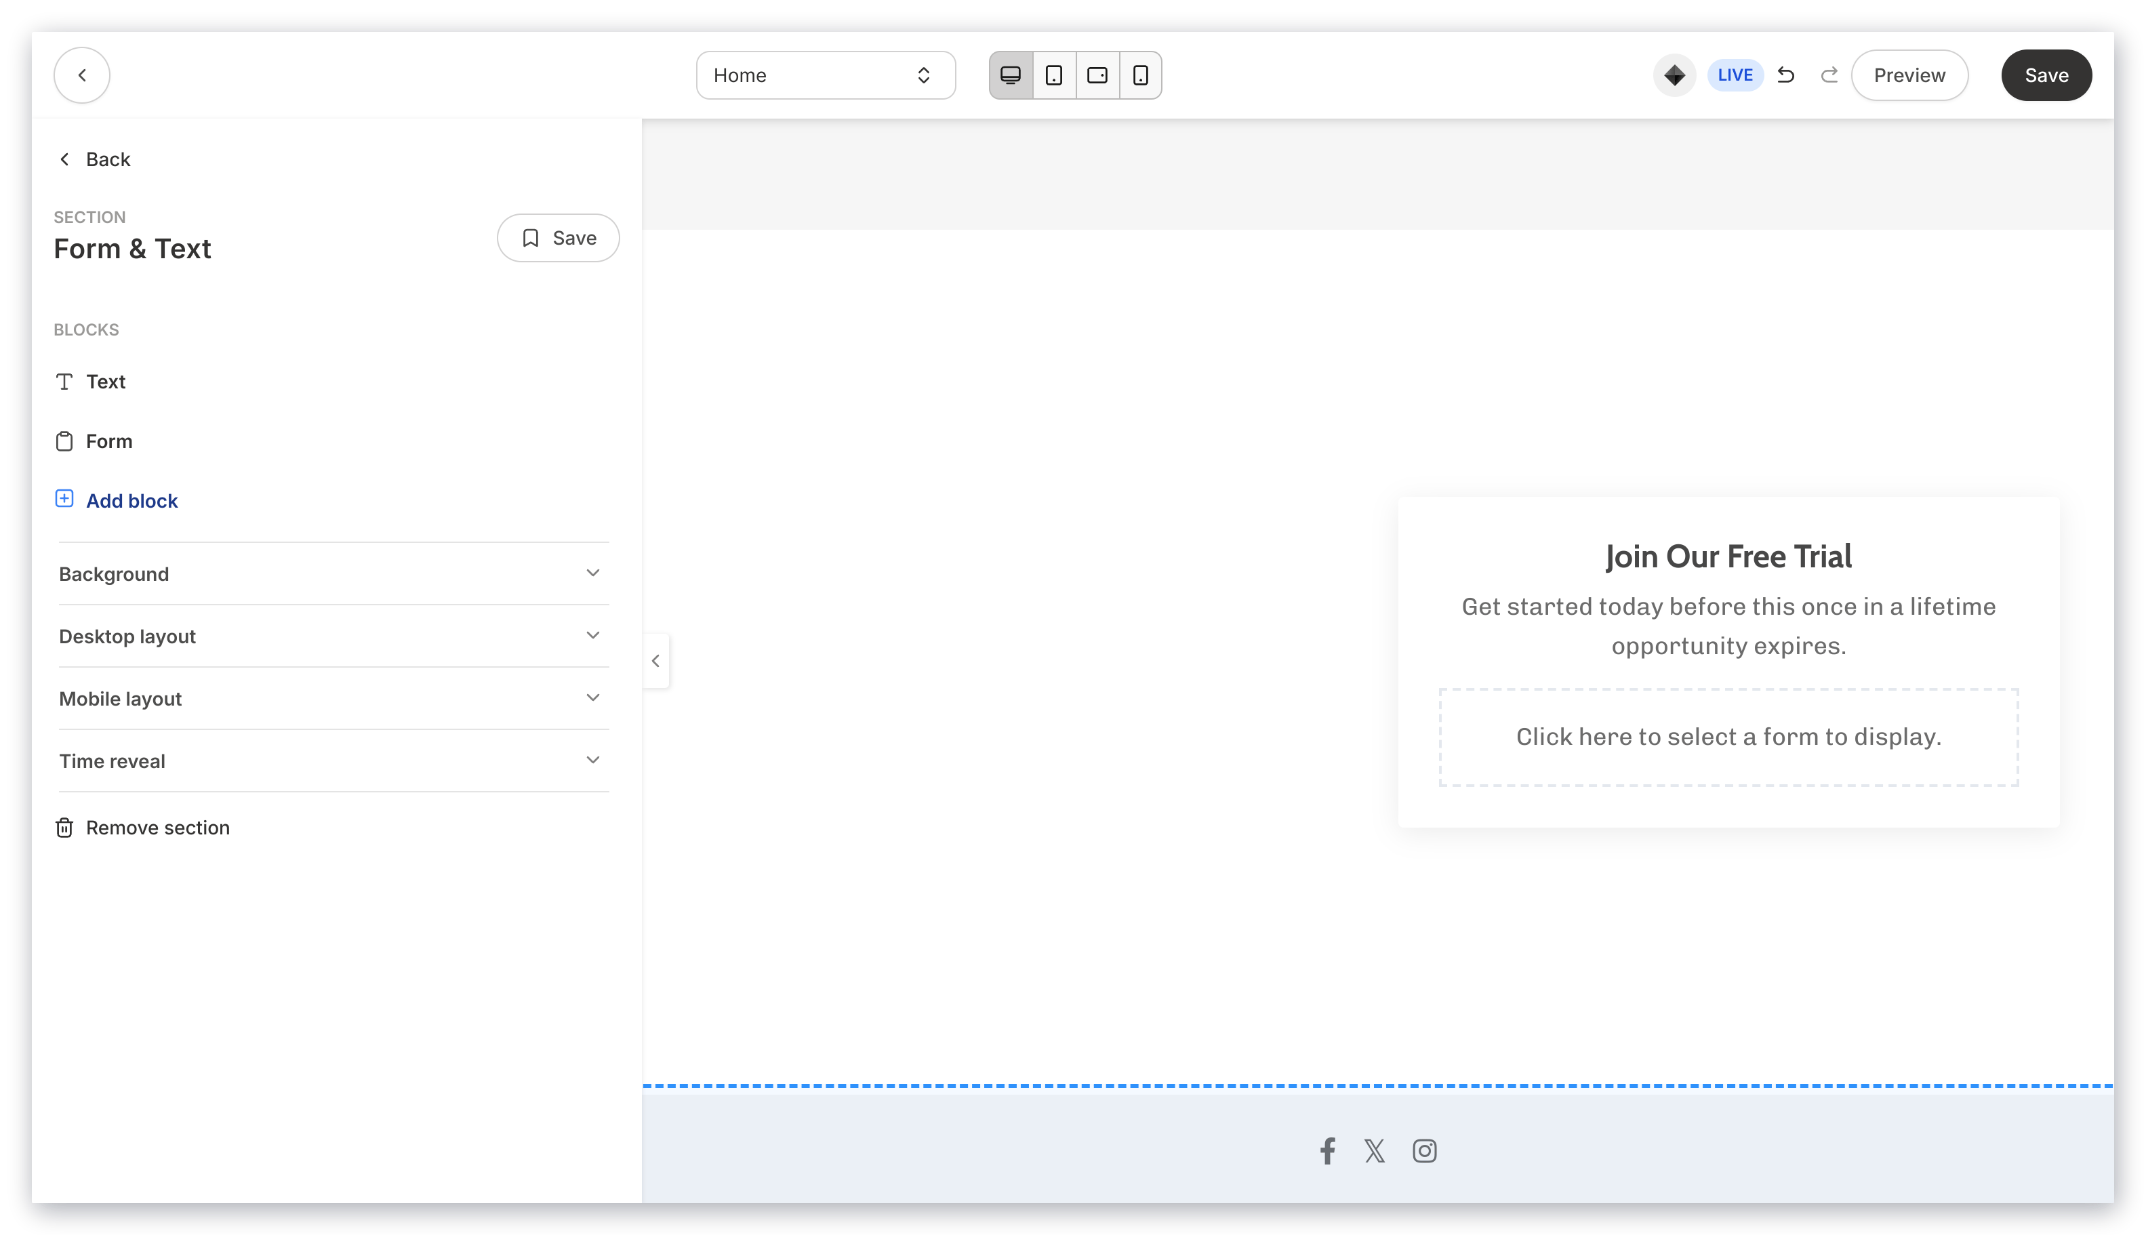Switch to tablet portrait preview

[1053, 75]
